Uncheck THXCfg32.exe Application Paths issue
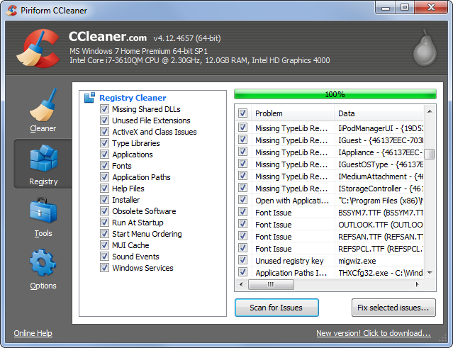The image size is (453, 348). pyautogui.click(x=242, y=272)
